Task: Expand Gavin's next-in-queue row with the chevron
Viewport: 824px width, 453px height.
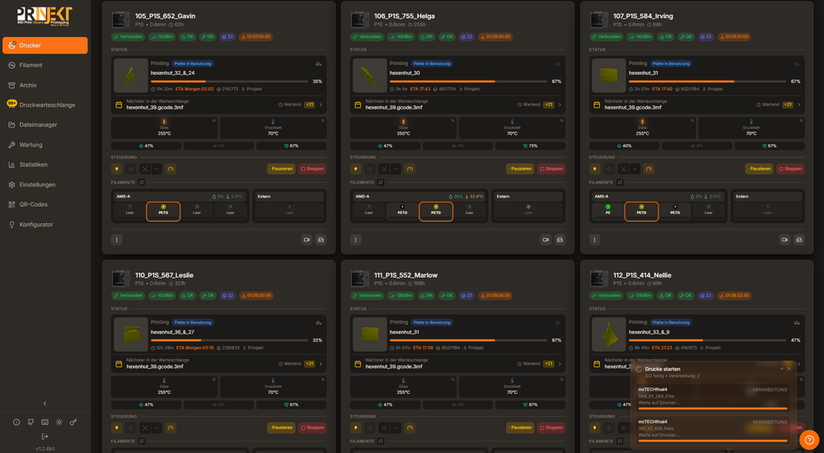Action: 321,105
